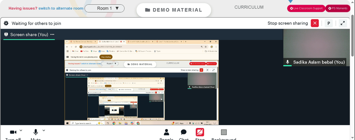
Task: Click the P button in top bar
Action: [x=329, y=23]
